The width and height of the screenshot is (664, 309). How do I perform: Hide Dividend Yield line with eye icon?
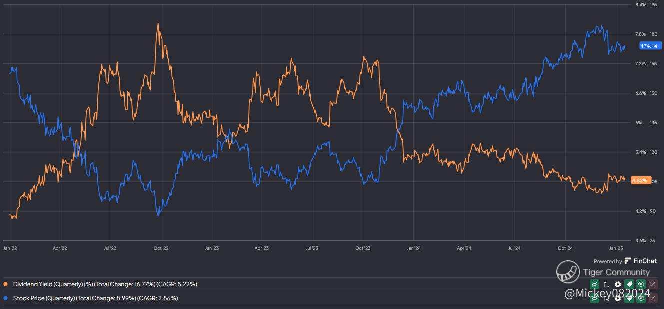(x=641, y=284)
